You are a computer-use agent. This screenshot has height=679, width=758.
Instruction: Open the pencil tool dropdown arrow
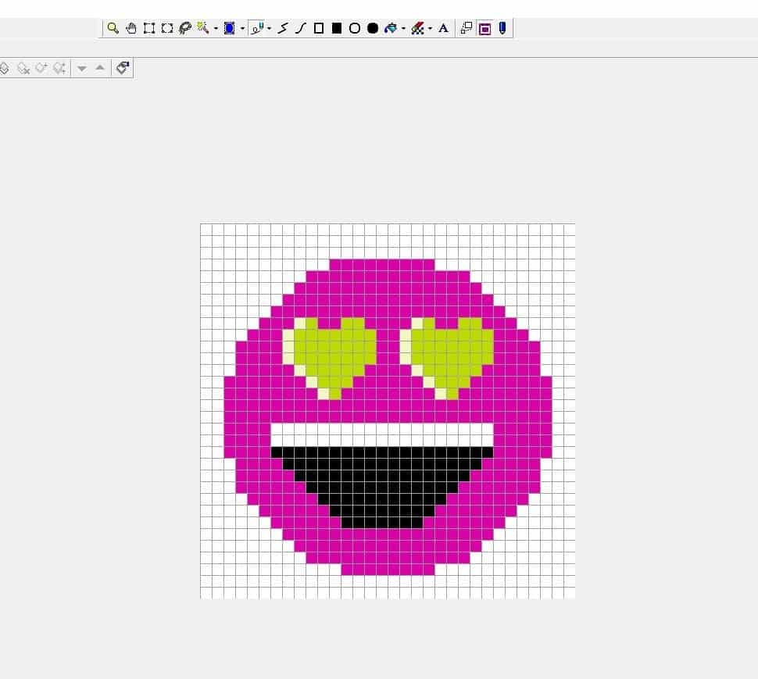tap(270, 29)
